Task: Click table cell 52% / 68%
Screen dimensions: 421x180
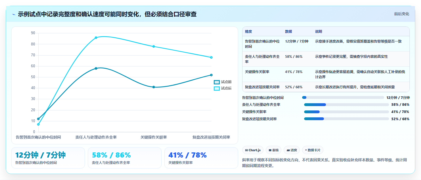Action: tap(294, 87)
